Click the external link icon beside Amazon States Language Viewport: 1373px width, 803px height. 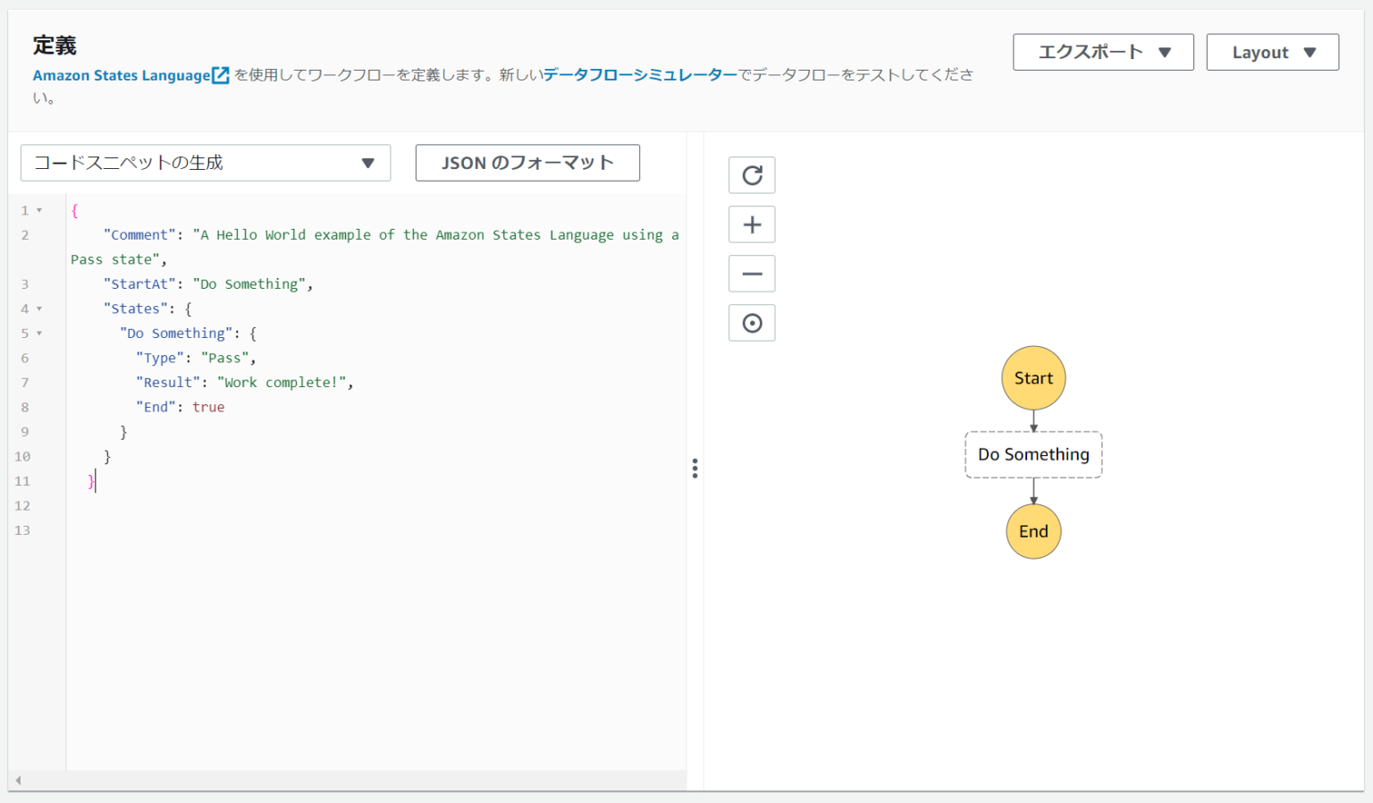tap(221, 76)
